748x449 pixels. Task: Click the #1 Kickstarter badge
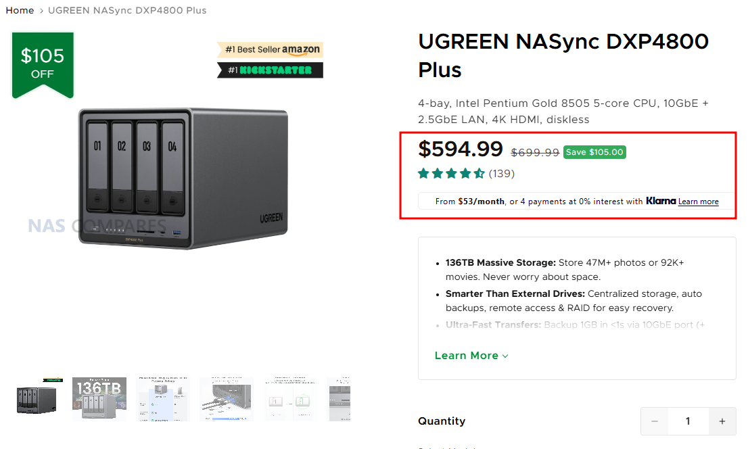[270, 70]
